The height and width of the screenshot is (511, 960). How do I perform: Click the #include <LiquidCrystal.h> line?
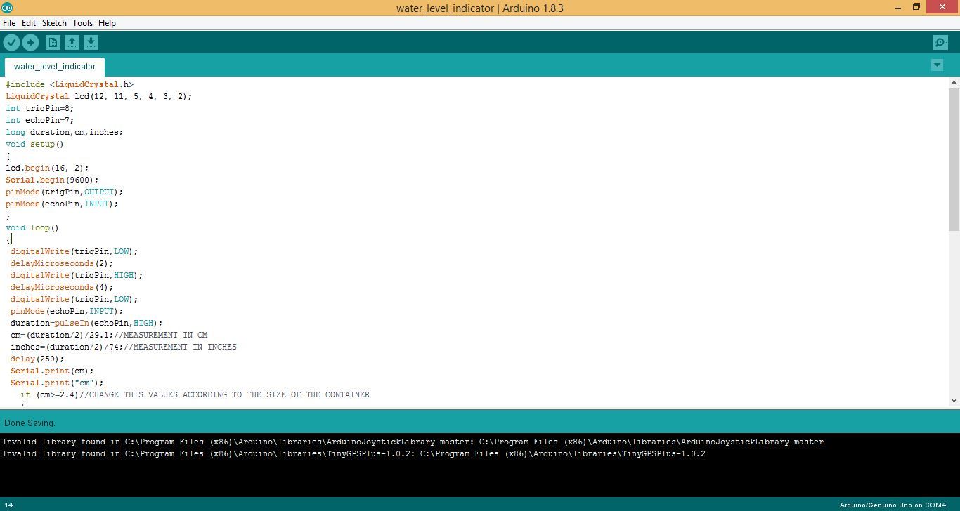point(70,84)
